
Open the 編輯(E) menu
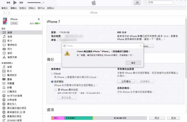[14, 8]
